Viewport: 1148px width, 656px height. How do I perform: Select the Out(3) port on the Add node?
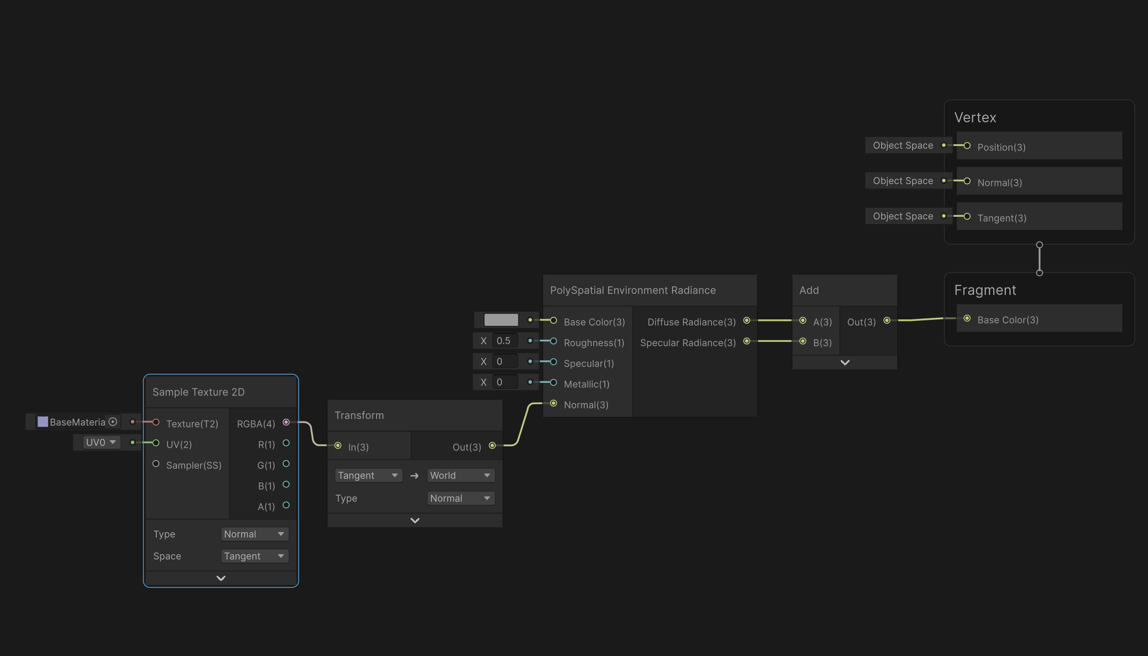point(887,320)
